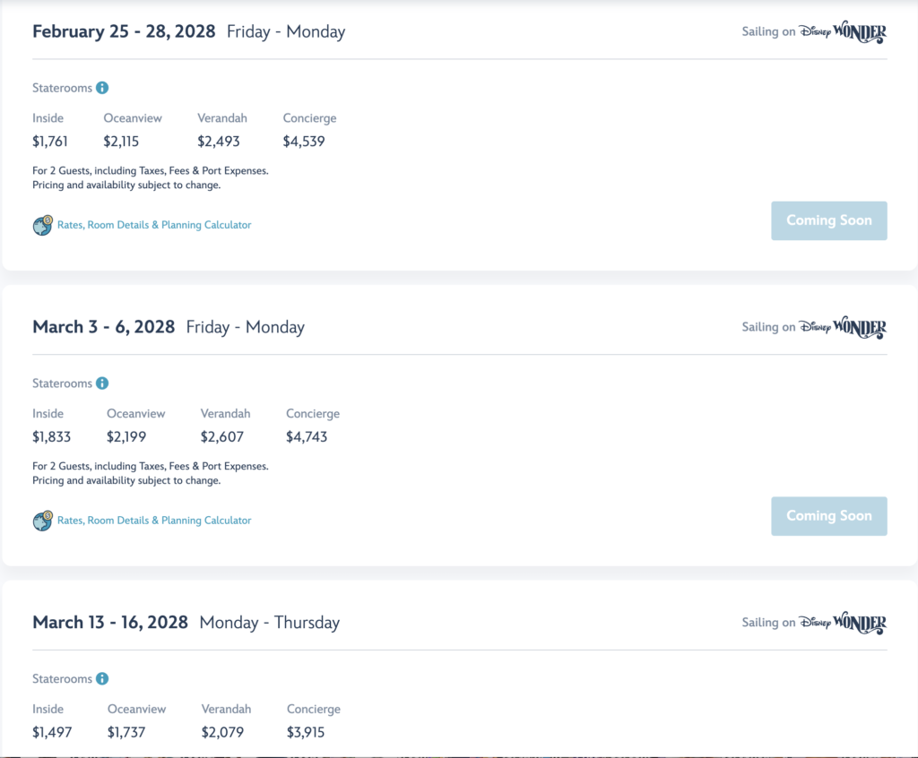Click Disney Wonder logo on February 25 sailing
The image size is (918, 758).
(843, 31)
